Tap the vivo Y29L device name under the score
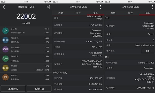The image size is (155, 93). (x=26, y=23)
